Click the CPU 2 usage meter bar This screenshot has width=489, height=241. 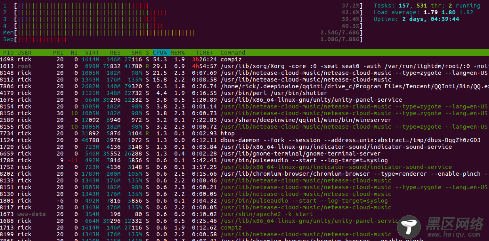click(x=188, y=13)
